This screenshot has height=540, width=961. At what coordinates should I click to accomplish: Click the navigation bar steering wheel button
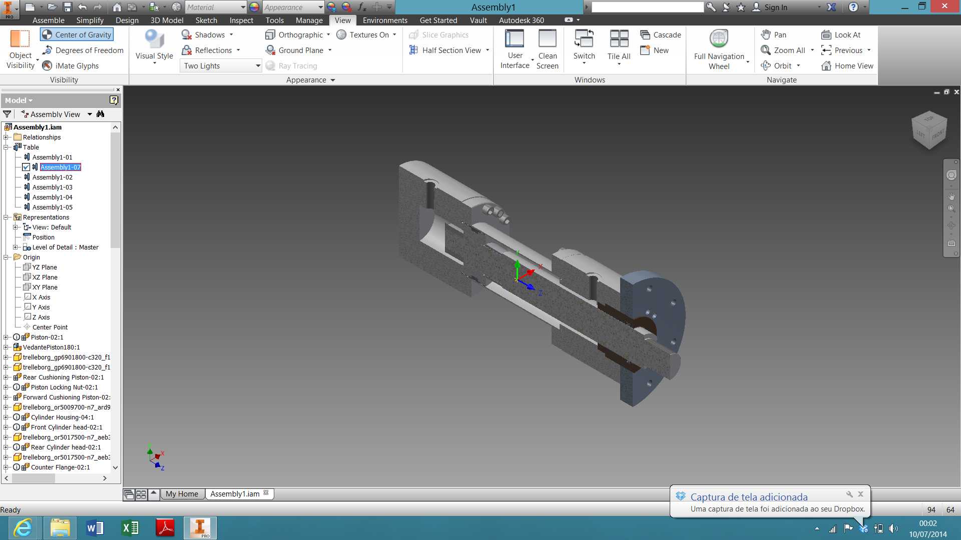(x=951, y=175)
